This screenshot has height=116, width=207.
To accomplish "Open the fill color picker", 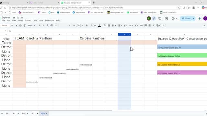I will (104, 25).
